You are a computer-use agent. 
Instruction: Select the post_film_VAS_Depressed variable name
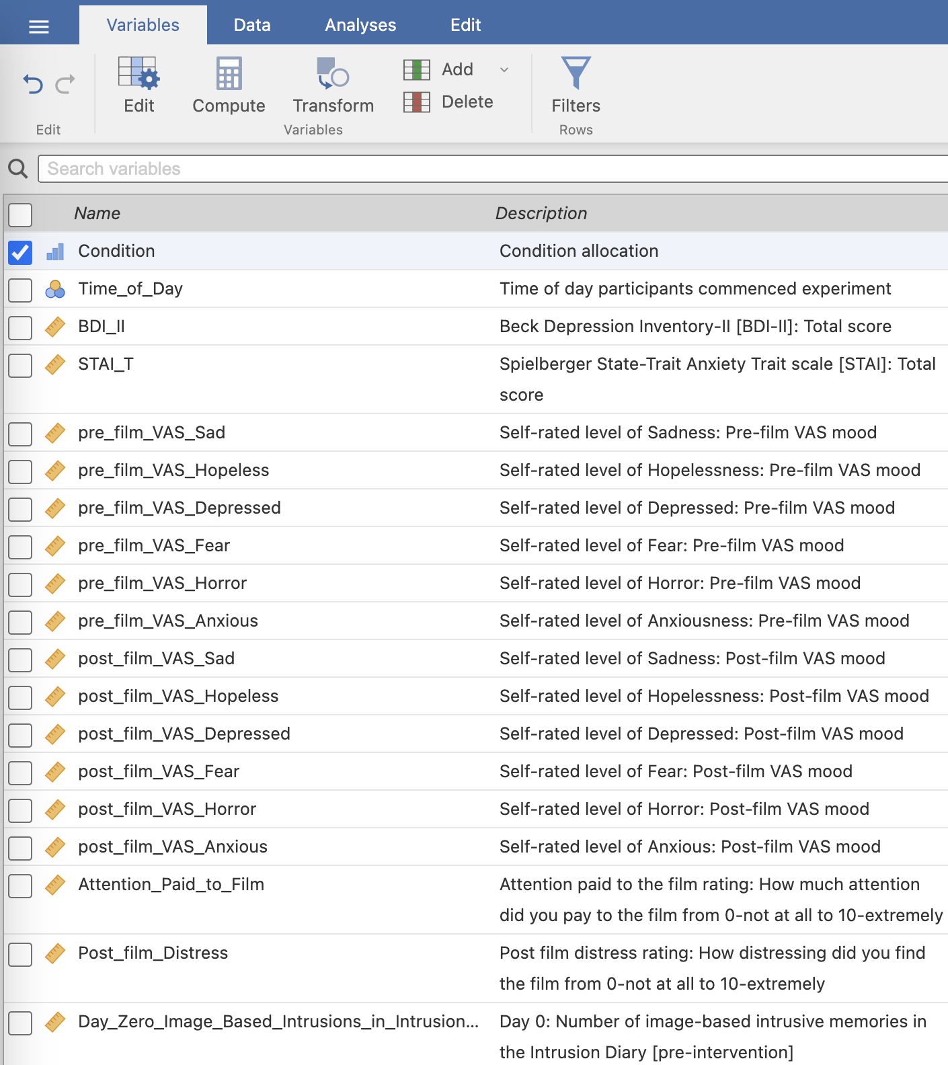(184, 734)
